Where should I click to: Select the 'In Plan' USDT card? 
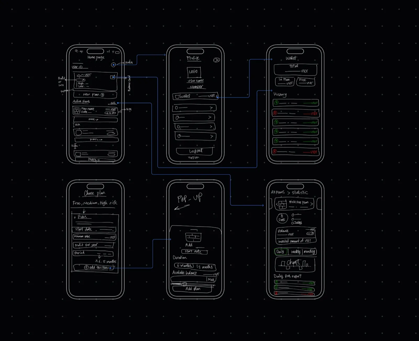[x=285, y=82]
